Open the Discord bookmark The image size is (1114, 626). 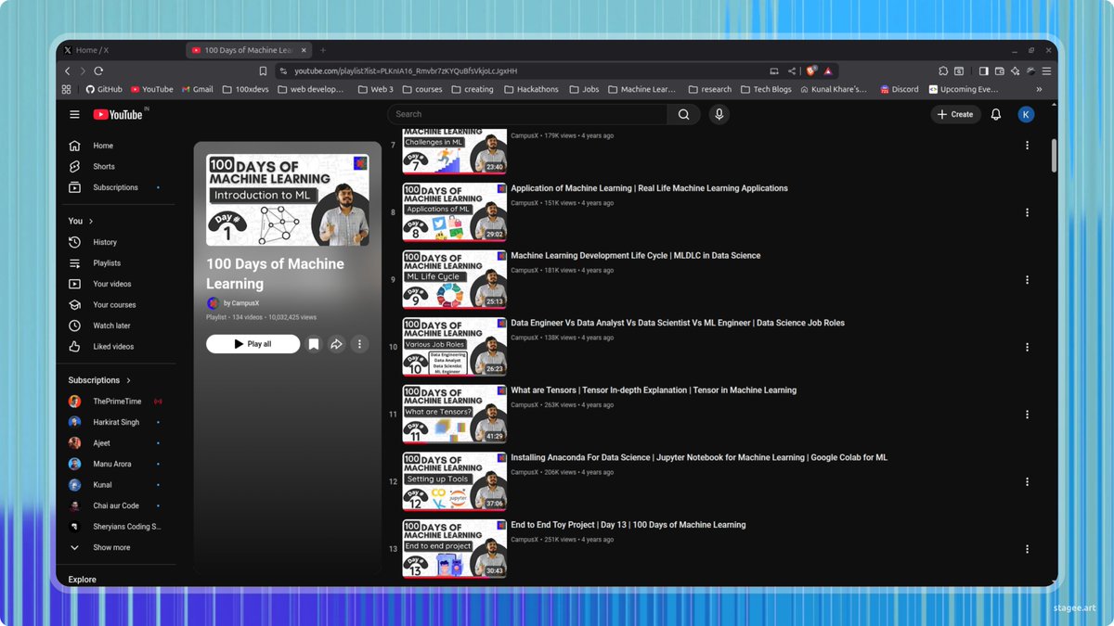pos(900,89)
